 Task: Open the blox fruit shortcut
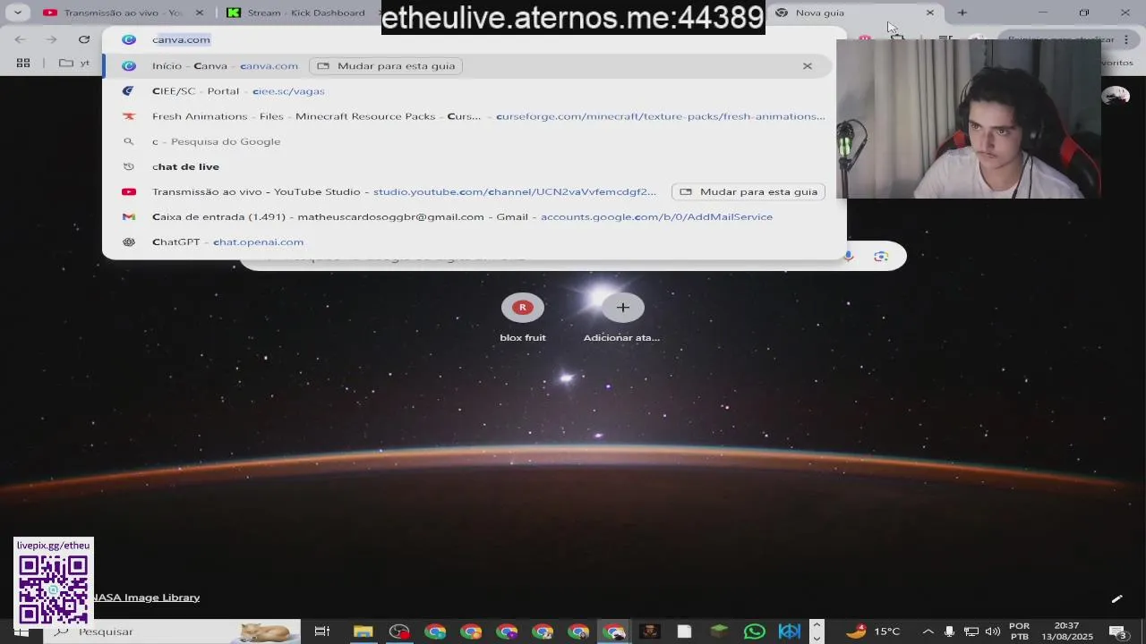click(523, 318)
